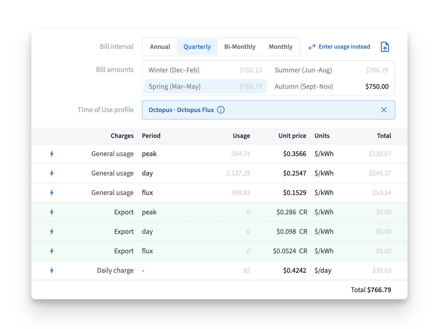Click the Usage column header

pyautogui.click(x=241, y=136)
